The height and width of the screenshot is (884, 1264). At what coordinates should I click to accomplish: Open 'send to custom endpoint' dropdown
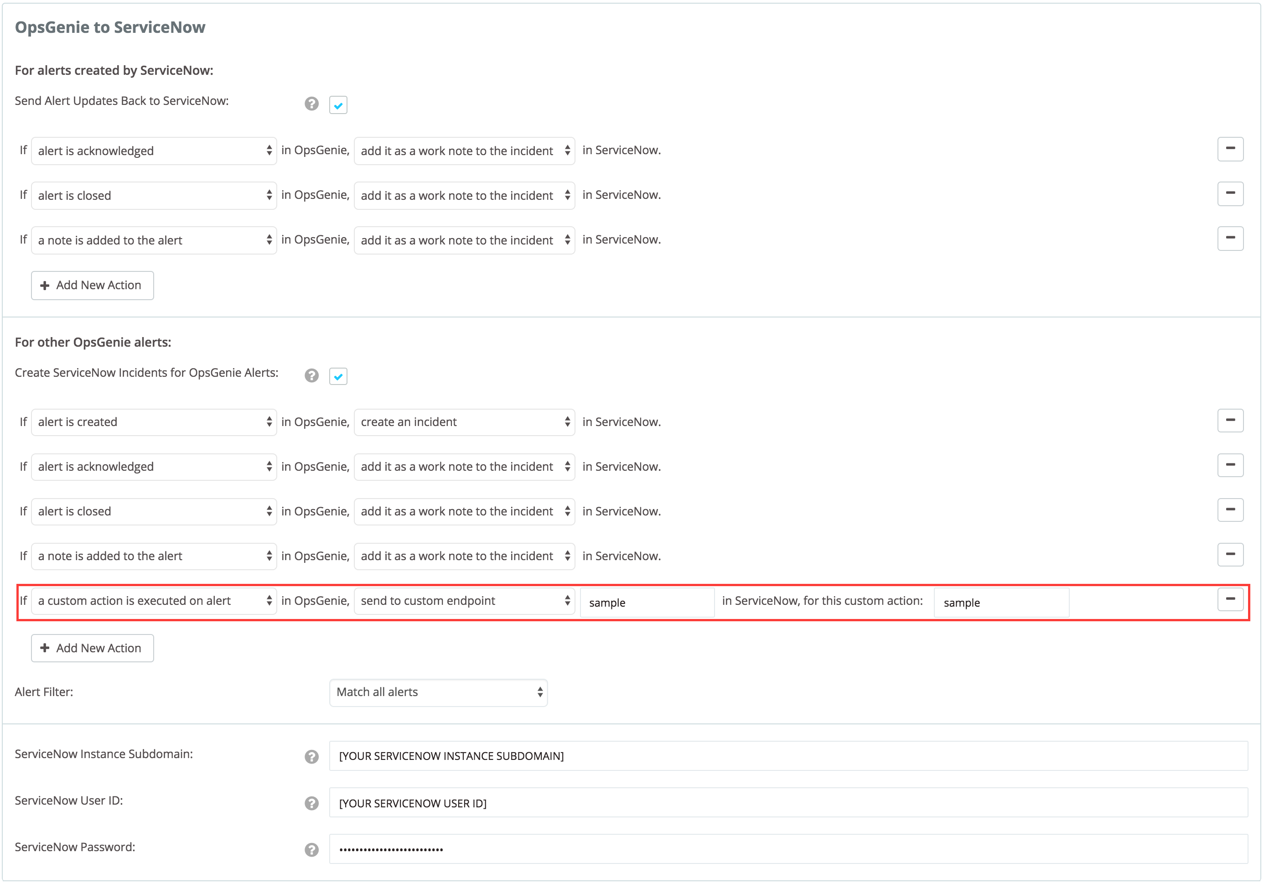click(x=465, y=601)
